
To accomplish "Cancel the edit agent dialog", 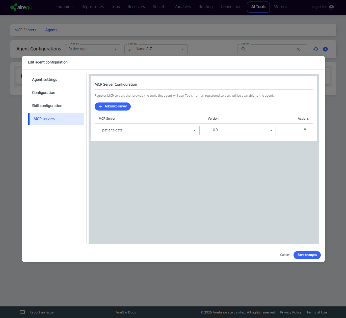I will (x=285, y=255).
